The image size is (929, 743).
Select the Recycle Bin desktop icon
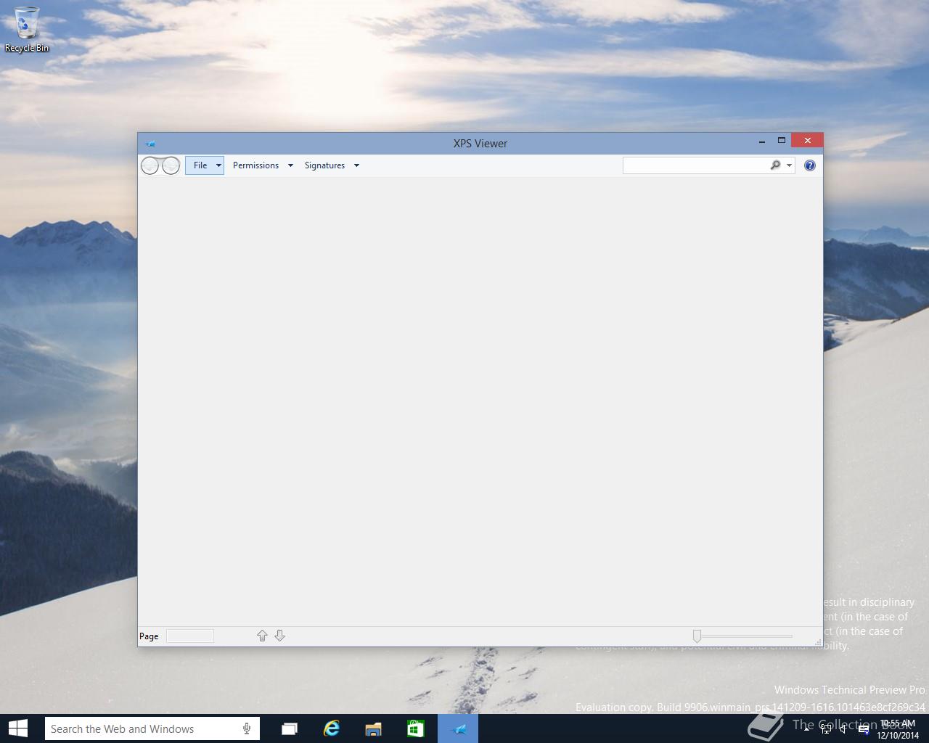coord(27,29)
